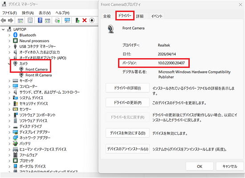The width and height of the screenshot is (245, 178).
Task: Click the デバイスを無効にする(D) button
Action: (127, 133)
